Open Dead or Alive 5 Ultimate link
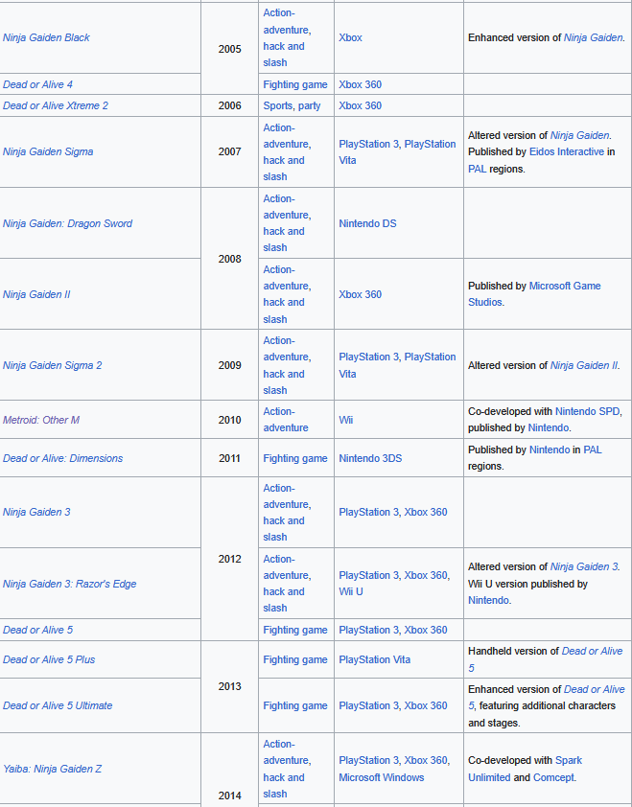Viewport: 632px width, 807px height. click(x=58, y=705)
